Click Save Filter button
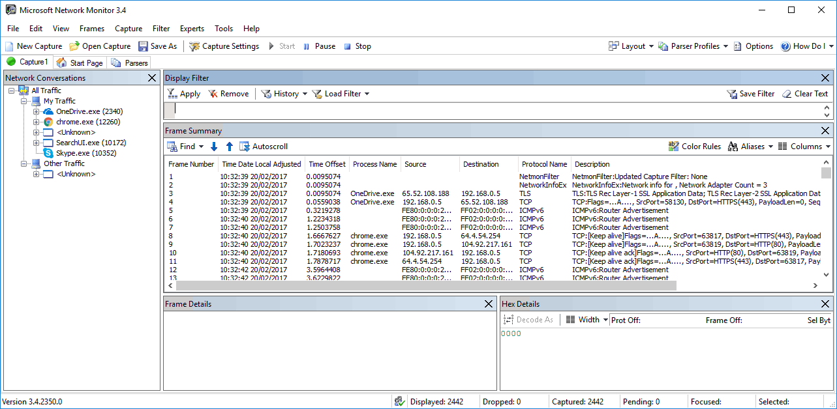This screenshot has width=837, height=409. coord(751,94)
